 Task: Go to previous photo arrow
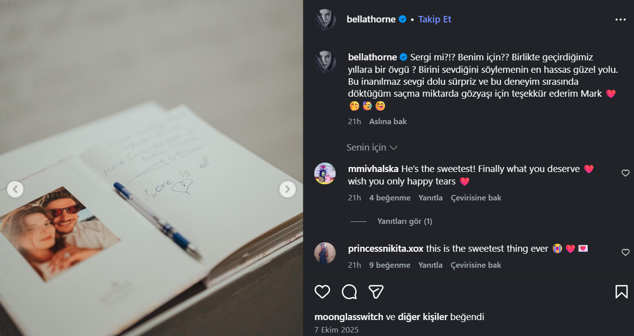click(x=15, y=189)
